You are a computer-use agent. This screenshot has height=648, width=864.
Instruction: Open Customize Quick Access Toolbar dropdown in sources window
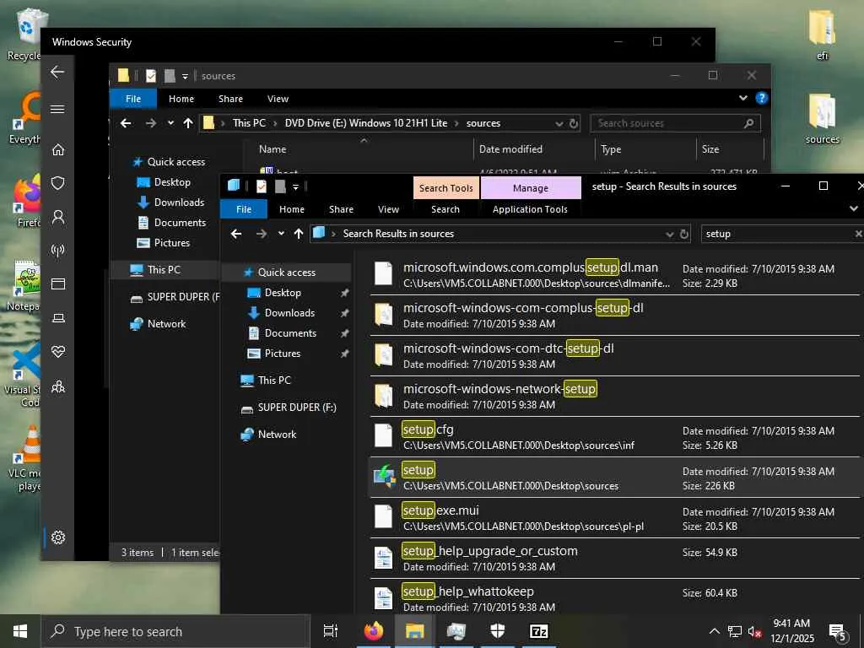pyautogui.click(x=185, y=77)
